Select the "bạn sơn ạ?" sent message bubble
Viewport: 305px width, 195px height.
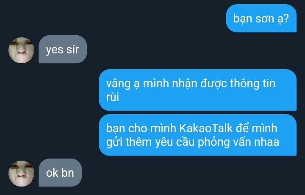click(261, 18)
